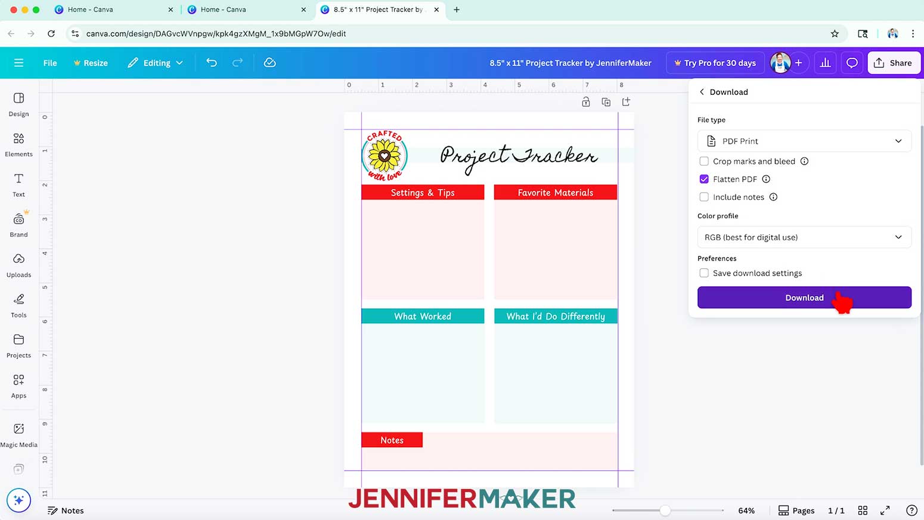Screen dimensions: 924x520
Task: Select the What Worked teal header
Action: pyautogui.click(x=423, y=316)
